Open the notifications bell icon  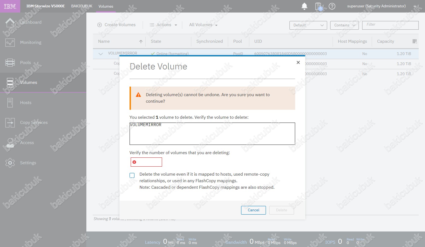304,6
